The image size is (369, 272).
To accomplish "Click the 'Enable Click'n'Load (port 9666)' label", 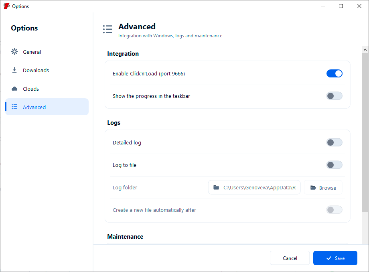I will click(149, 74).
